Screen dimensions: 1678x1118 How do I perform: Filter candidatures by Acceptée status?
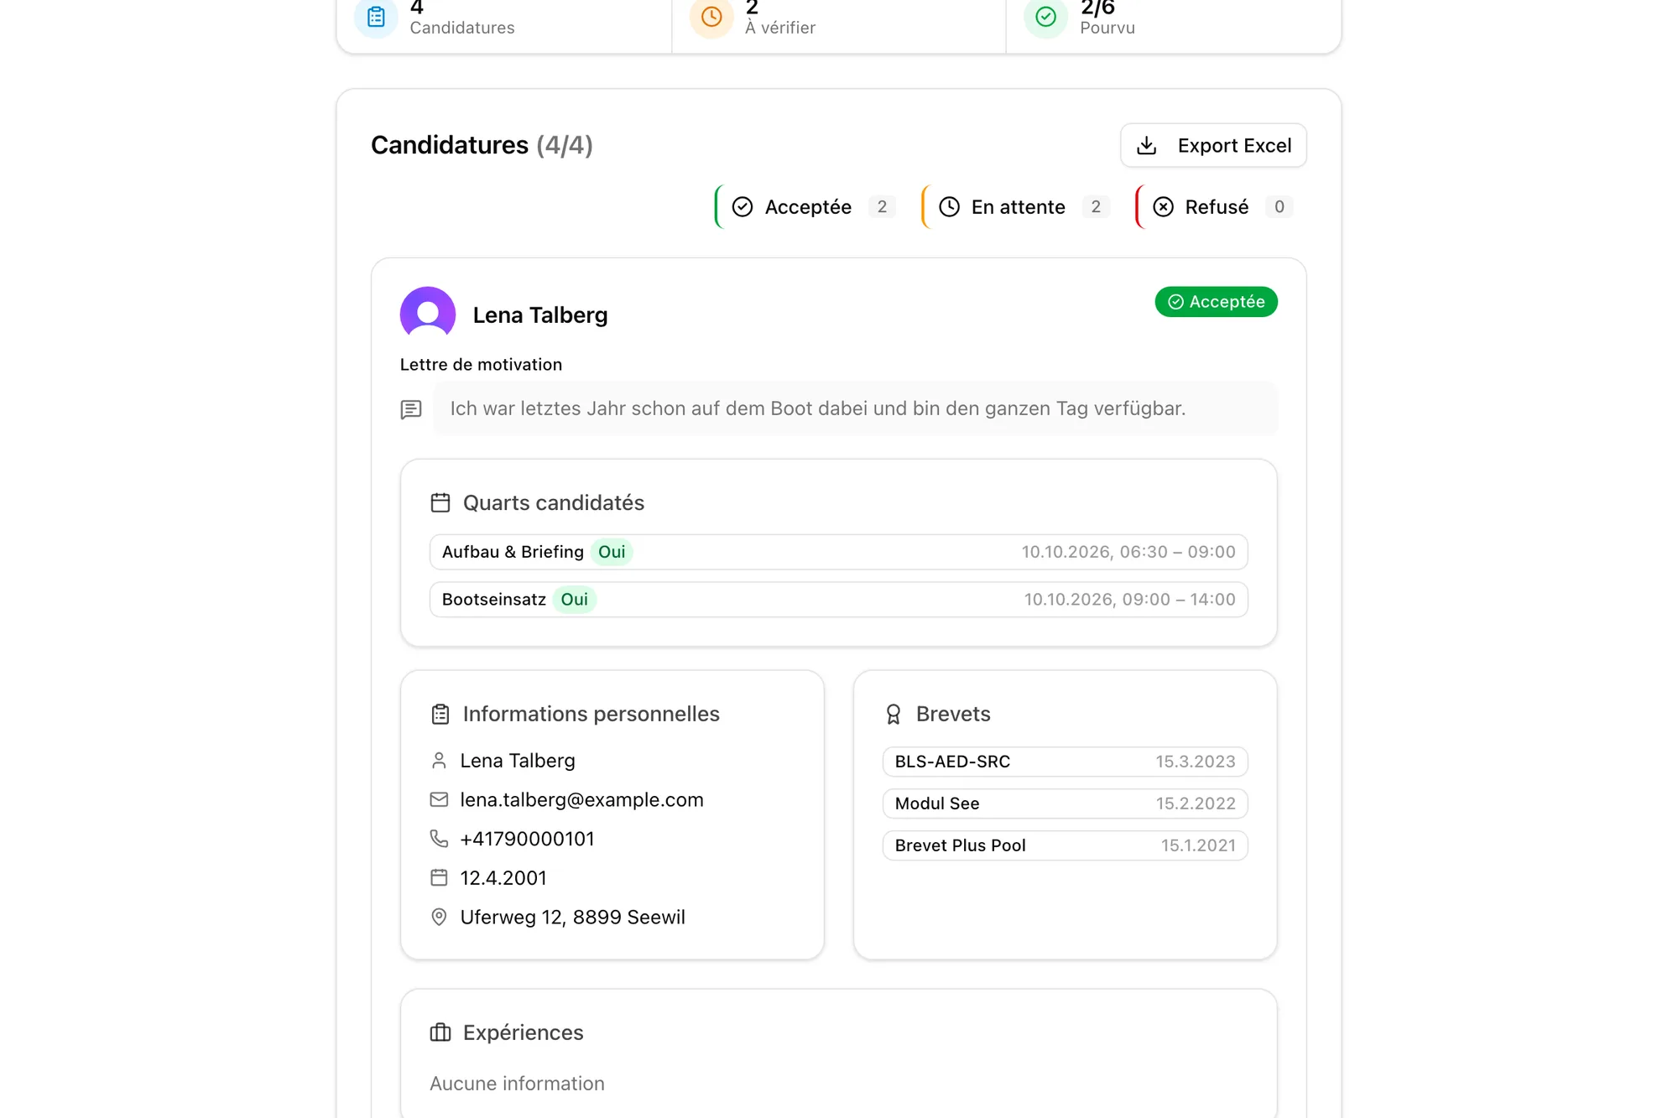click(806, 207)
